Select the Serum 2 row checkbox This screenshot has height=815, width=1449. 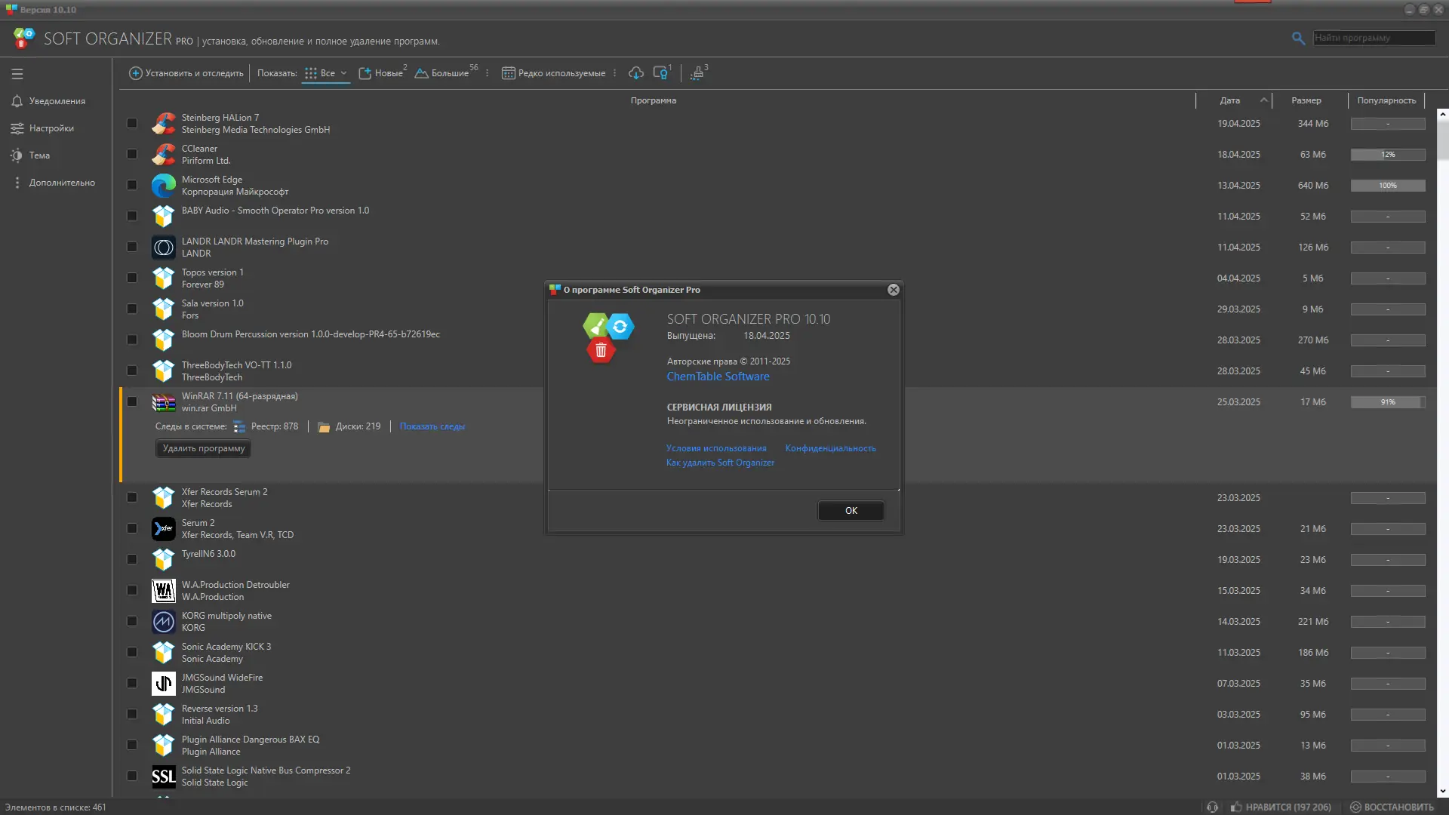point(132,528)
